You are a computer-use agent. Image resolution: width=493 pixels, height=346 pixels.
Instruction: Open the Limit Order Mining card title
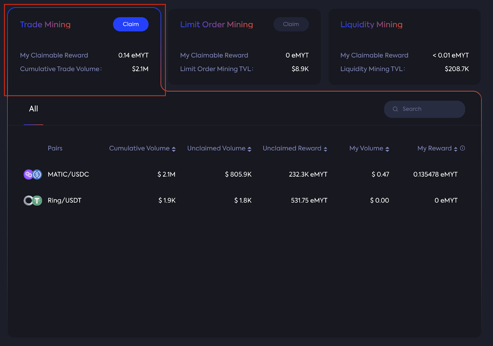click(217, 24)
